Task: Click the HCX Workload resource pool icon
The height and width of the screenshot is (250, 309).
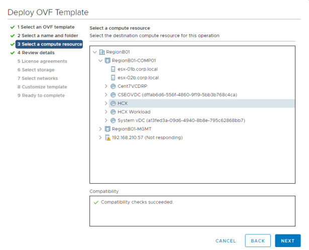Action: (x=113, y=111)
